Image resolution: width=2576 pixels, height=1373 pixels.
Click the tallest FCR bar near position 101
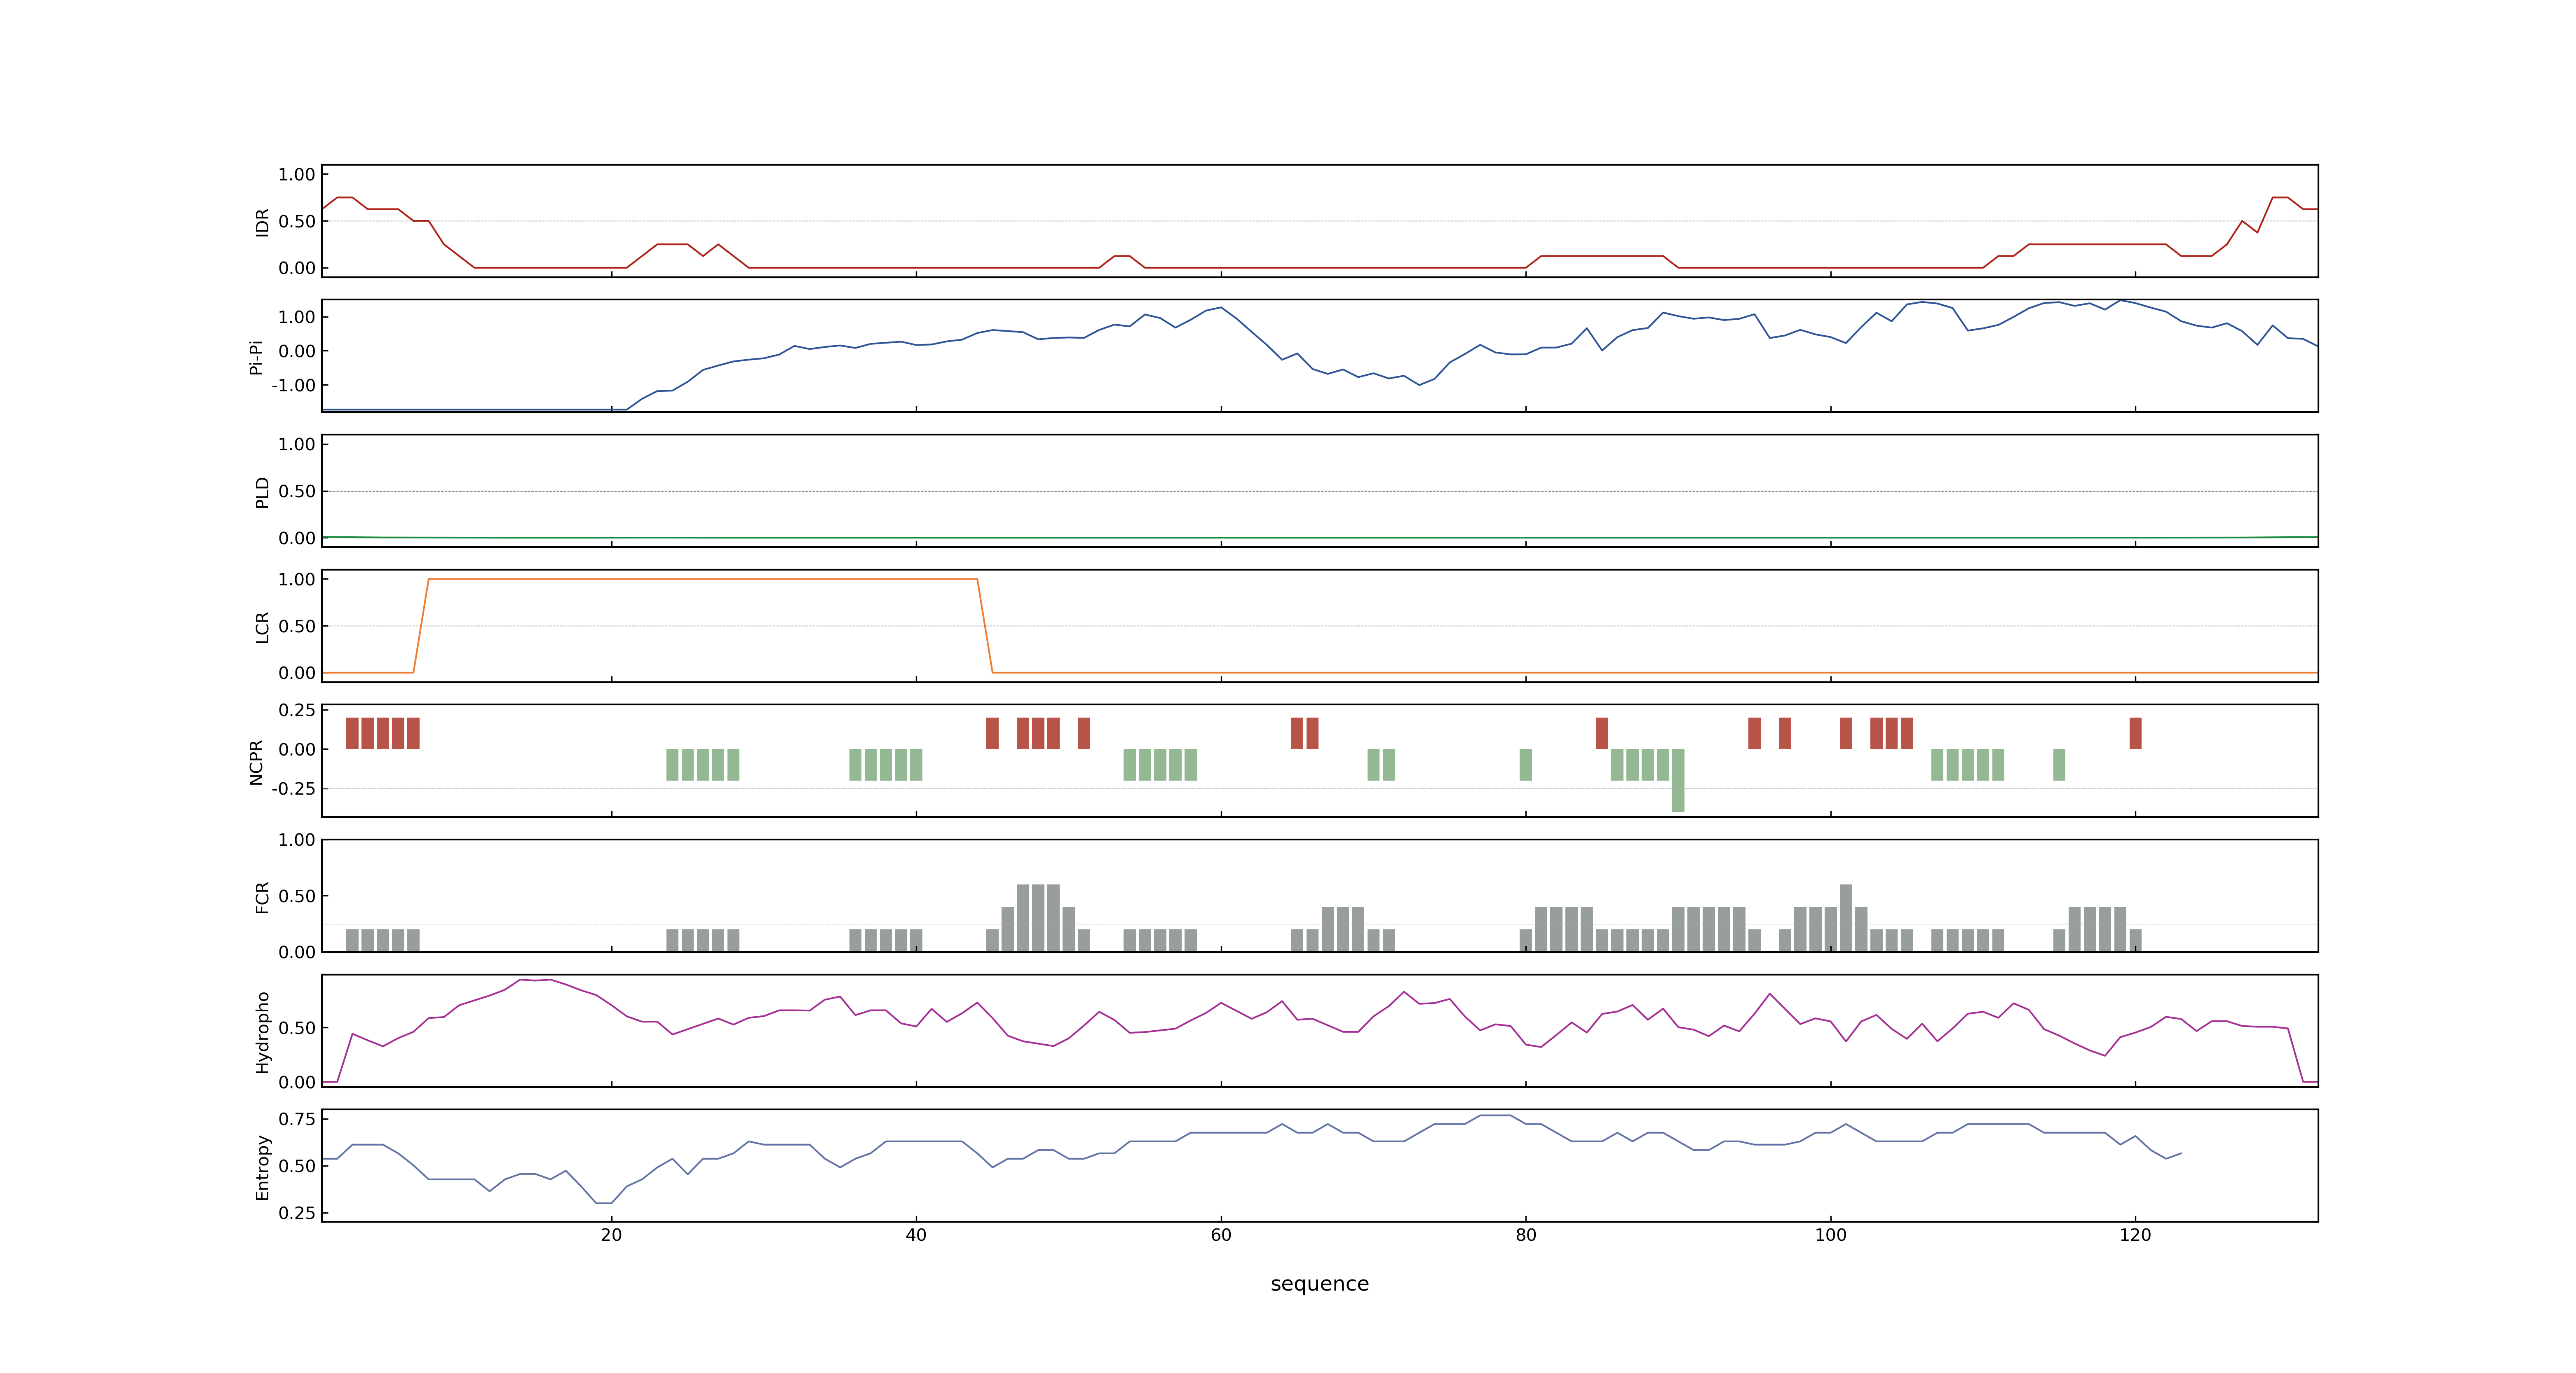click(x=1846, y=917)
